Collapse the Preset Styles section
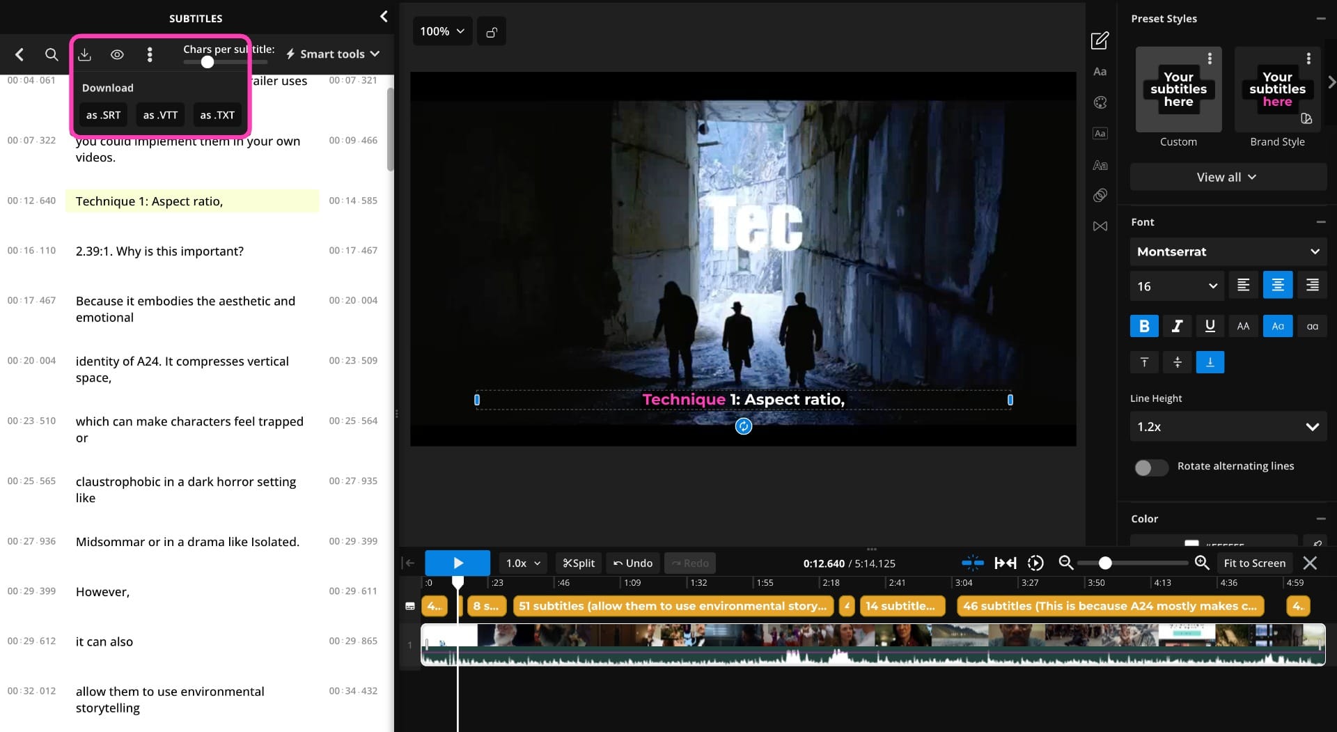The height and width of the screenshot is (732, 1337). click(x=1321, y=19)
